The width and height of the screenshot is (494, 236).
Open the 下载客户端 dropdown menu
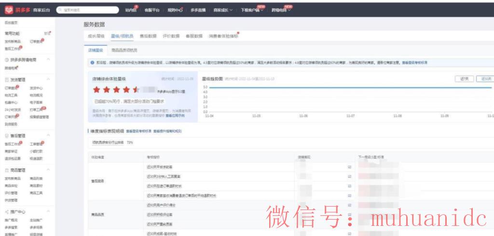(x=252, y=10)
